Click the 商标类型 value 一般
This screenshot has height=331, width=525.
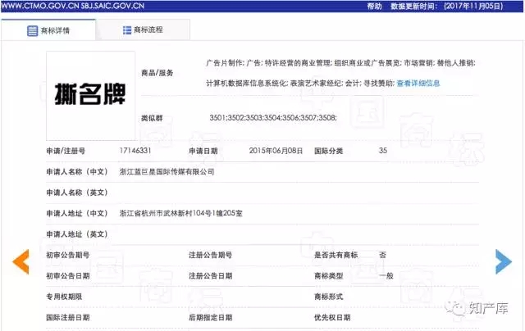coord(386,276)
